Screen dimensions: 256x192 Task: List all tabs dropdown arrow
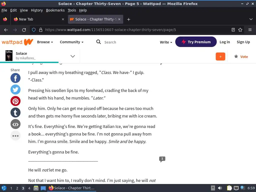click(251, 19)
